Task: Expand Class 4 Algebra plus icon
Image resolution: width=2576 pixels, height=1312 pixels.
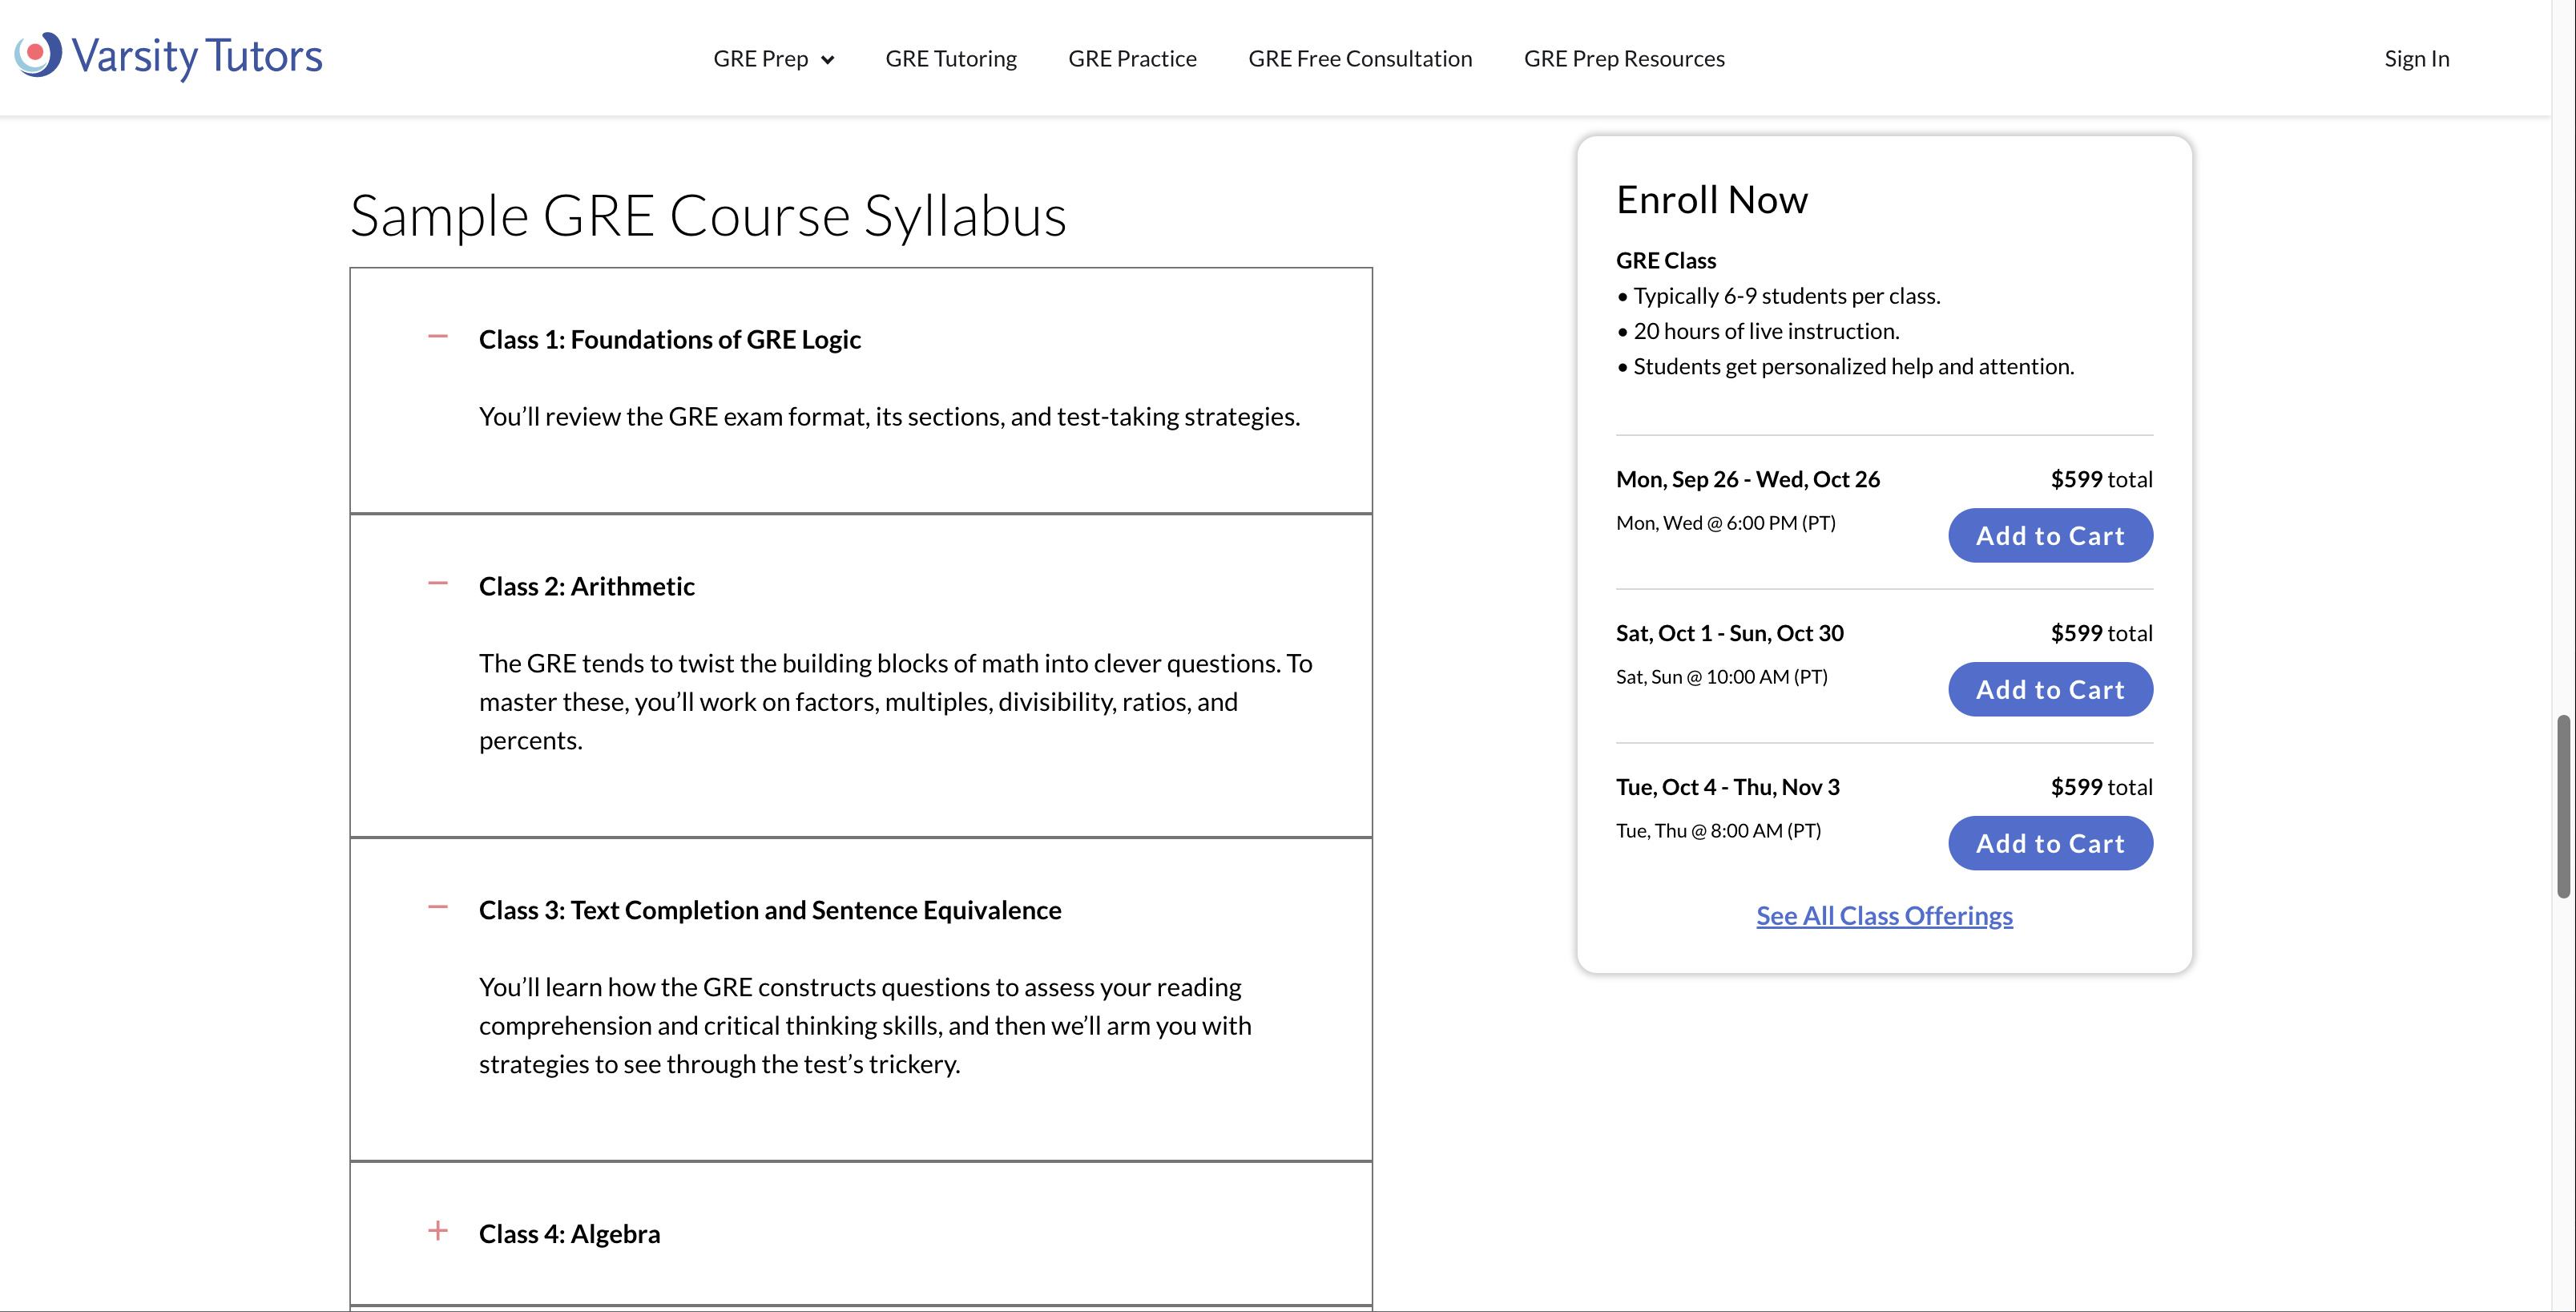Action: [437, 1231]
